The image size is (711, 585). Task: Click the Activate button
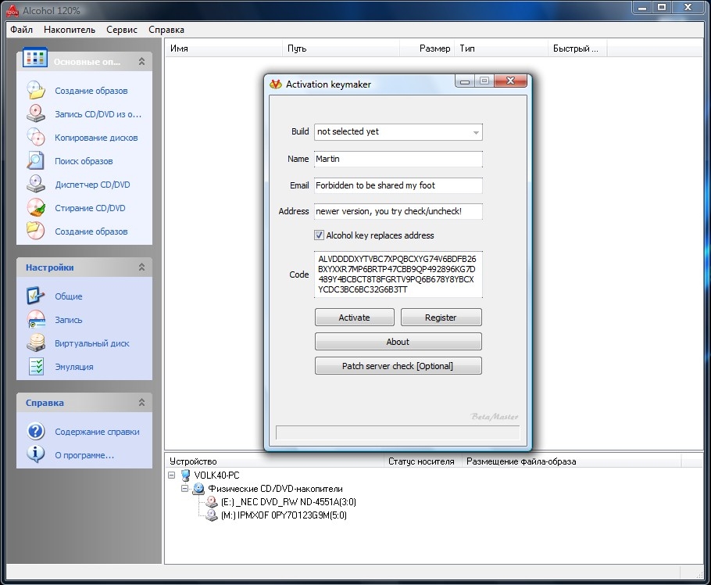click(355, 318)
